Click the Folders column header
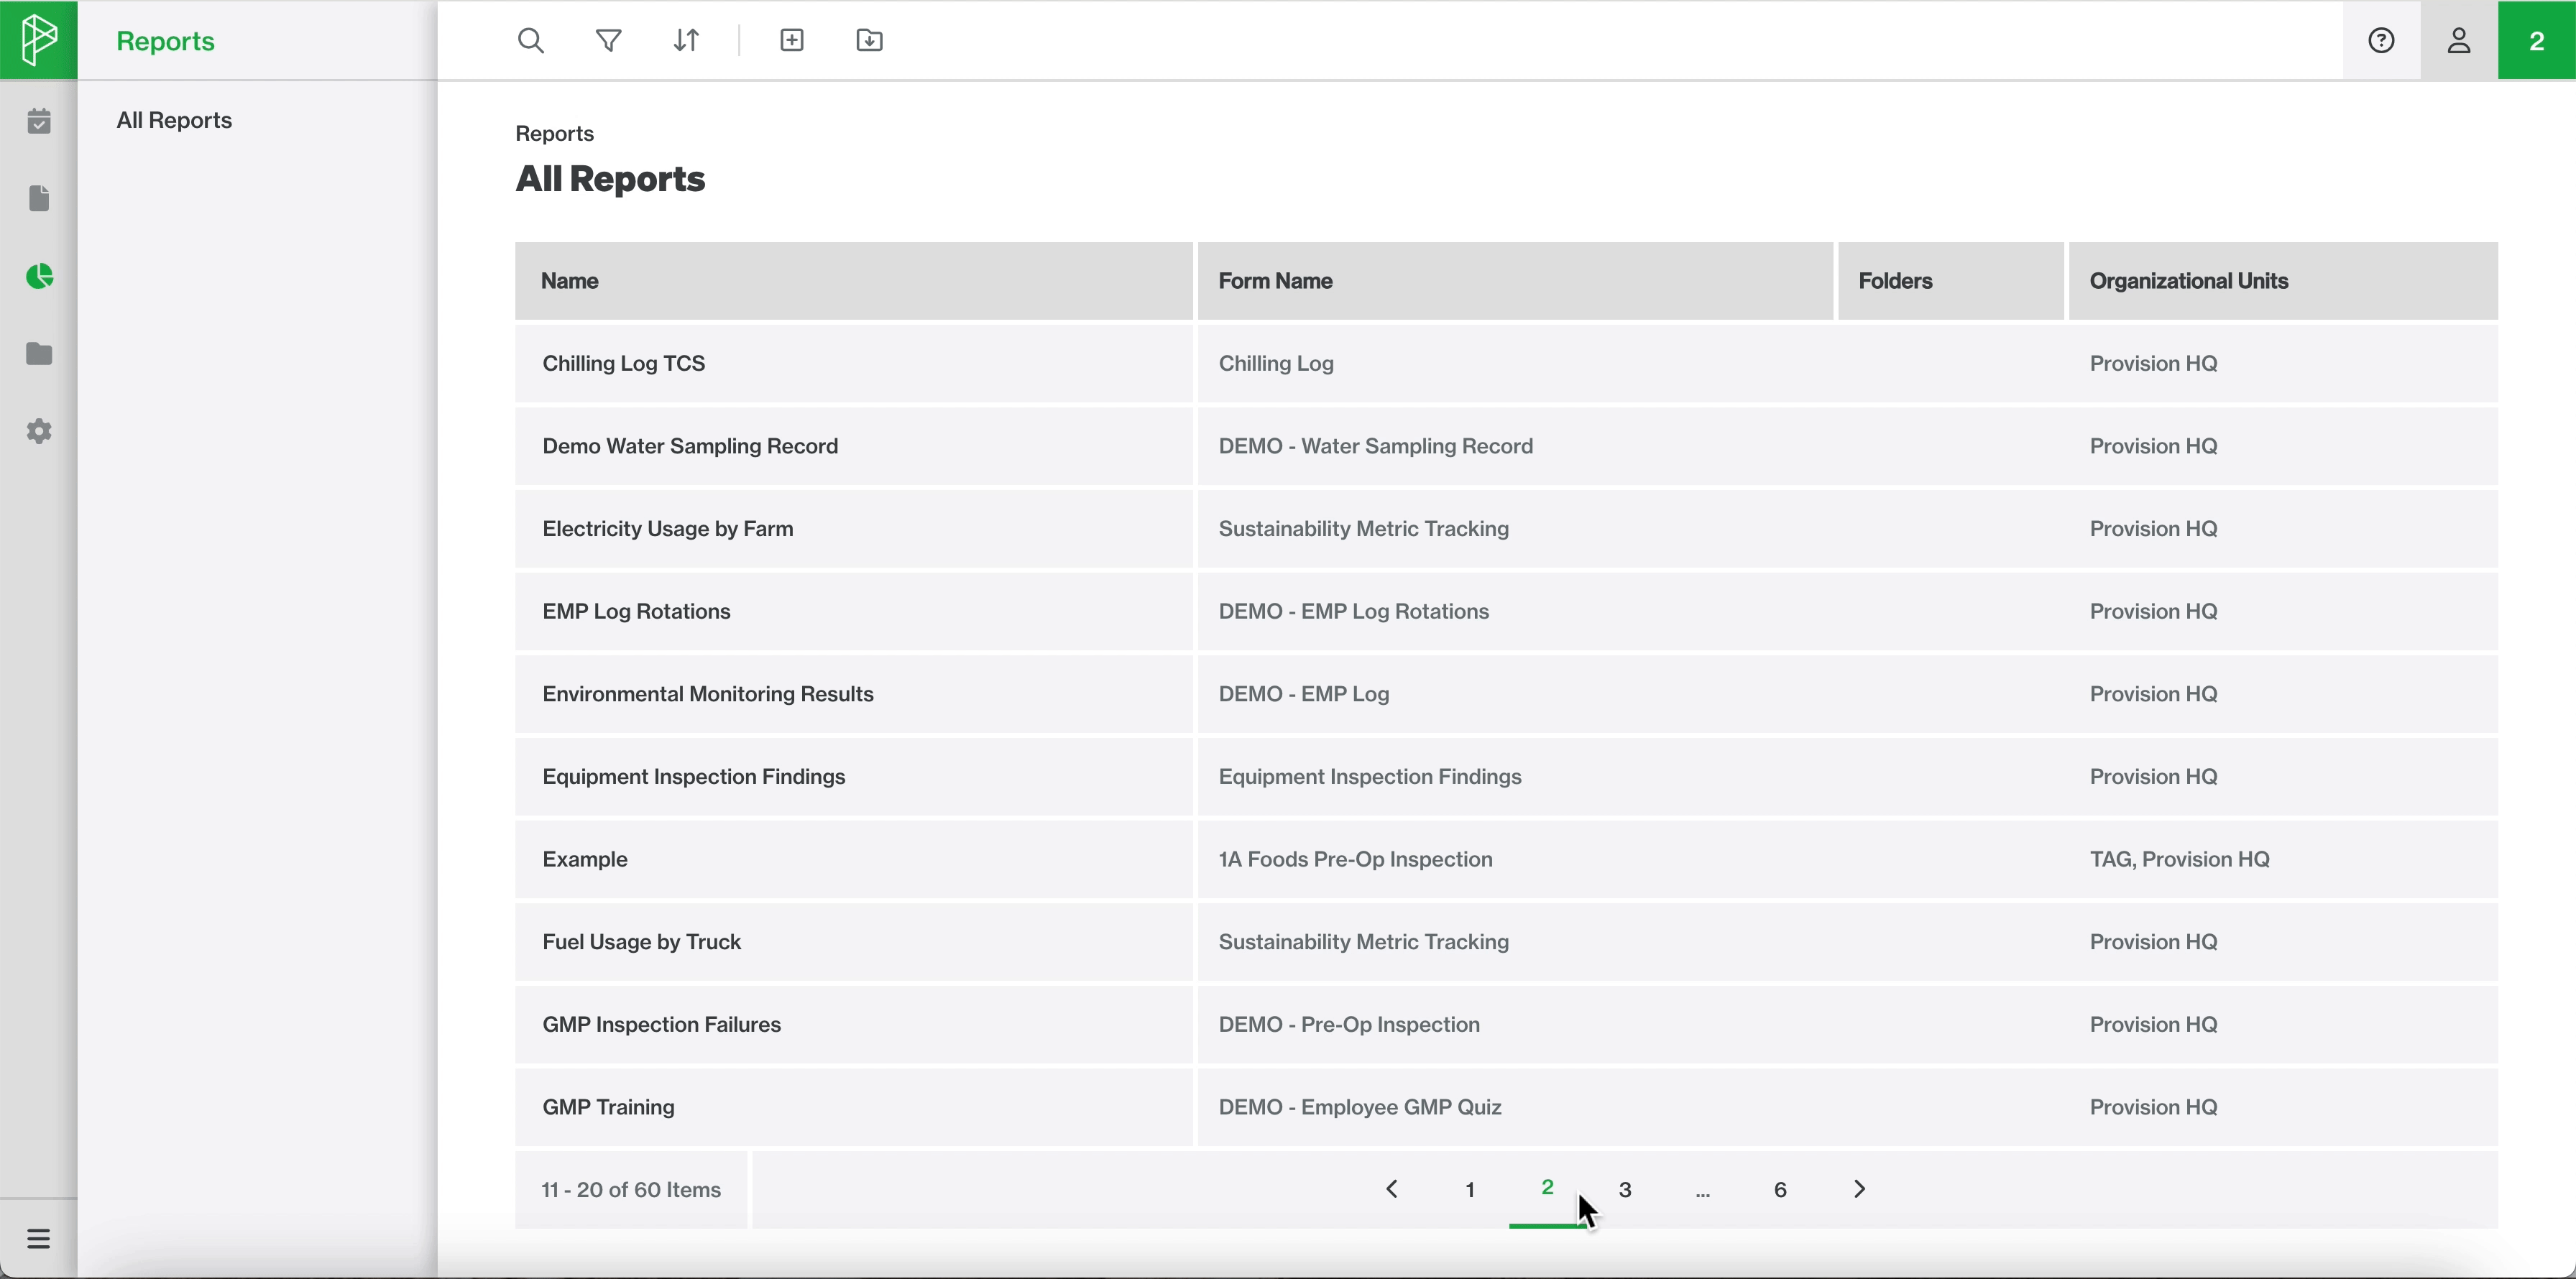 (1950, 281)
